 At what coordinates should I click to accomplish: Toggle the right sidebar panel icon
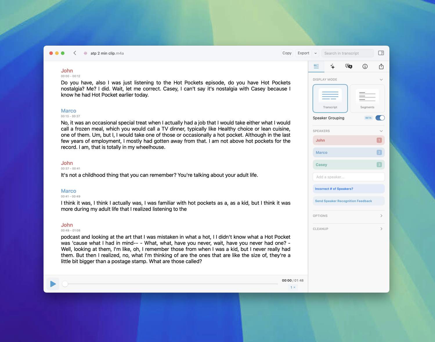(381, 53)
